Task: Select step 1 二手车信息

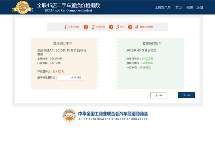Action: click(x=72, y=27)
